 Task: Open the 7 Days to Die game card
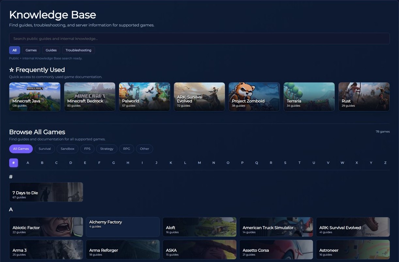46,192
